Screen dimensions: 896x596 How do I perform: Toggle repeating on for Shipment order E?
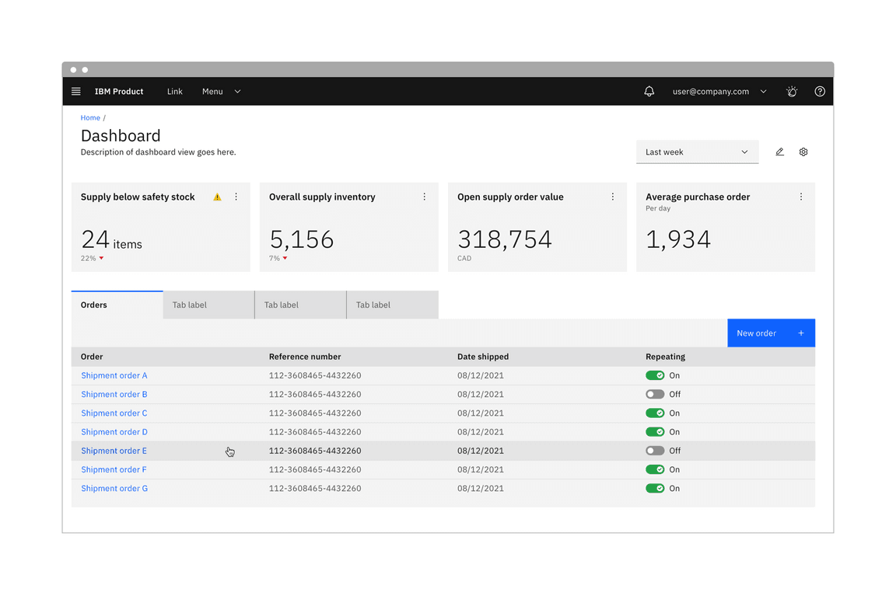tap(655, 451)
